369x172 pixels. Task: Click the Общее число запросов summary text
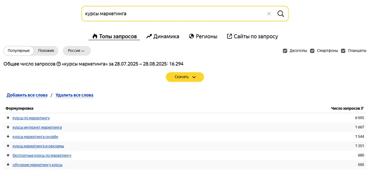pos(93,64)
